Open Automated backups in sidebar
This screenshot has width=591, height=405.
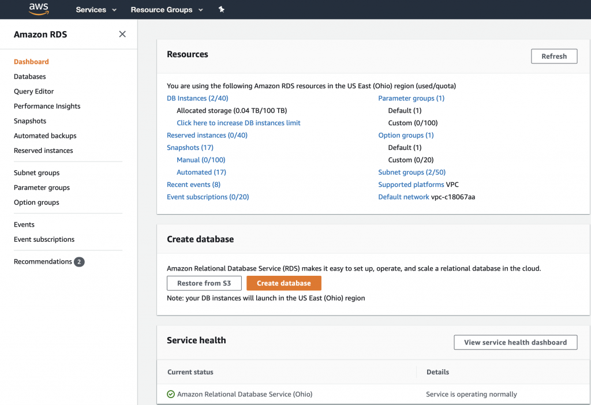coord(45,136)
